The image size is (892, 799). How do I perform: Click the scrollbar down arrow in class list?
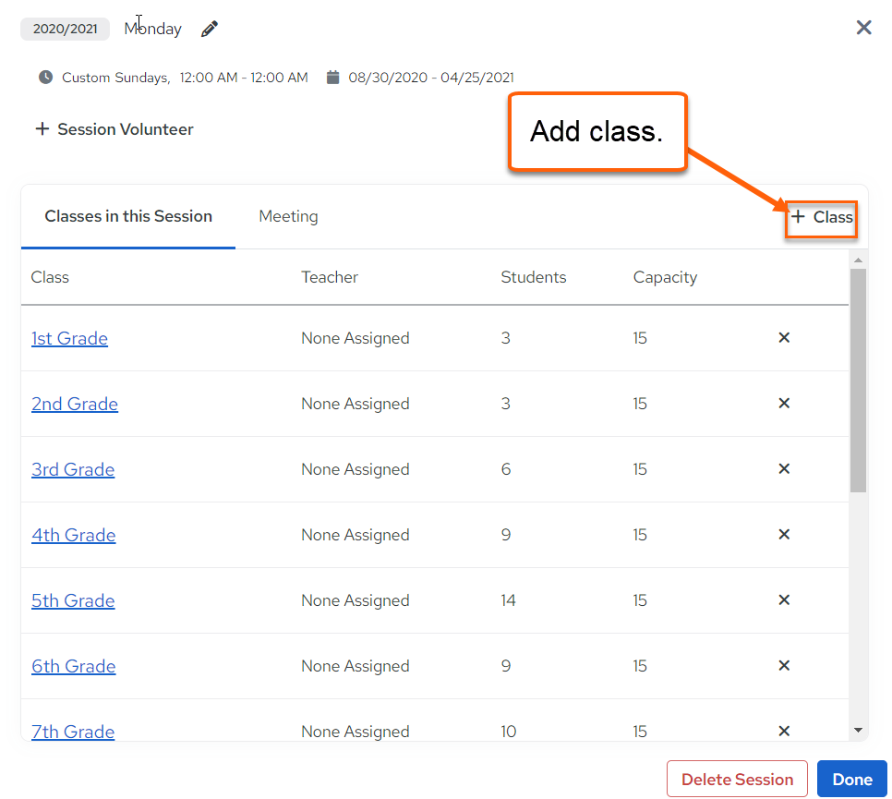[x=859, y=730]
